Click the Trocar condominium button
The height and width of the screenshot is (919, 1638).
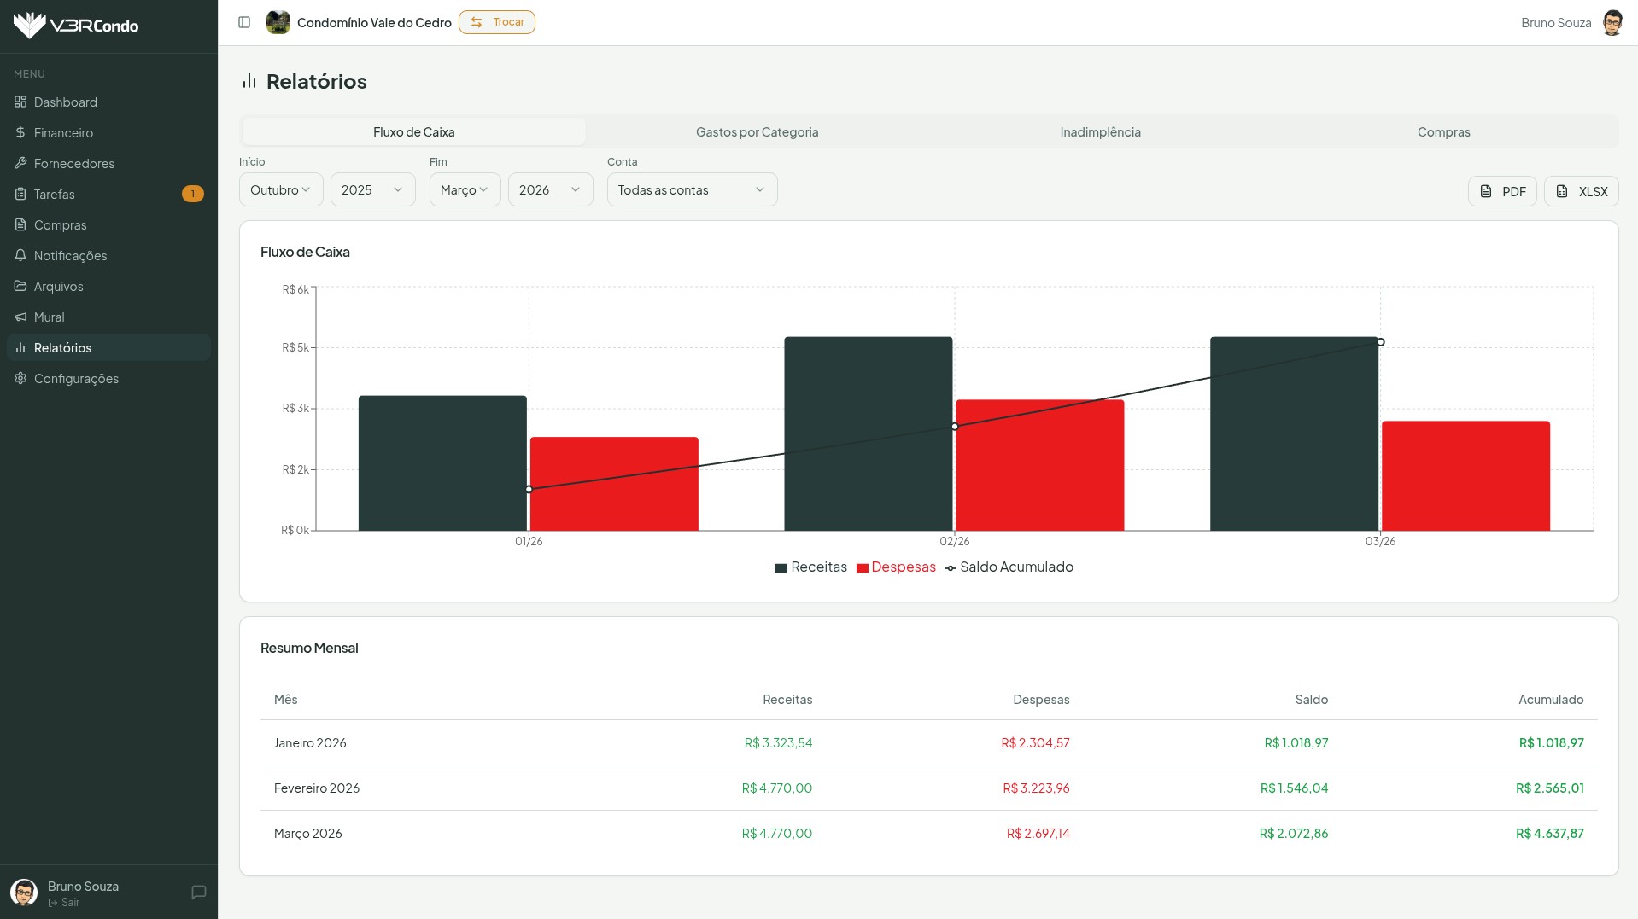pyautogui.click(x=497, y=22)
